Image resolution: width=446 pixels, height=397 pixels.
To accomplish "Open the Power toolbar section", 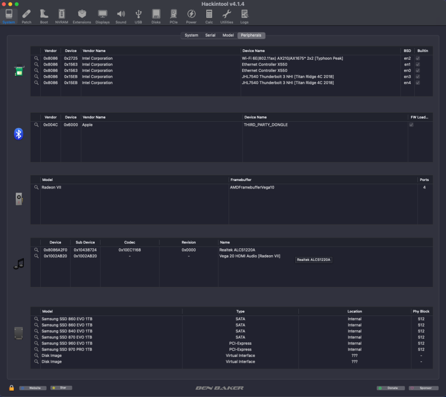I will [x=191, y=16].
